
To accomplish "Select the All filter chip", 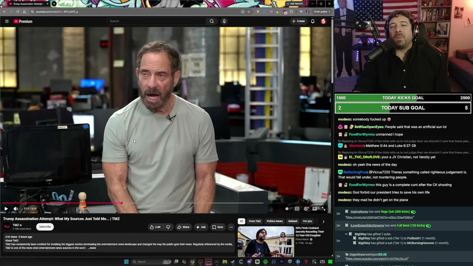I will pyautogui.click(x=241, y=221).
